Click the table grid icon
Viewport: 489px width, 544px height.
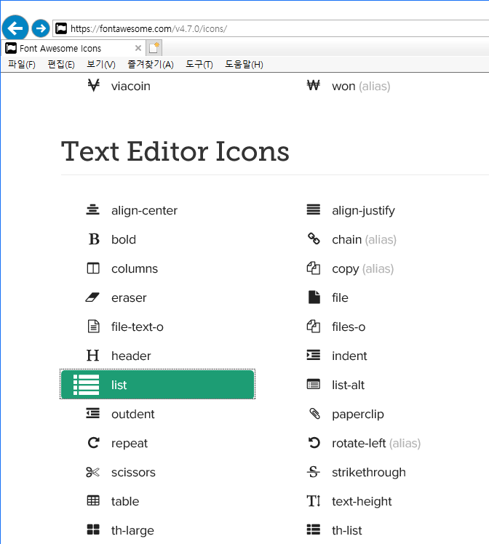pyautogui.click(x=93, y=500)
